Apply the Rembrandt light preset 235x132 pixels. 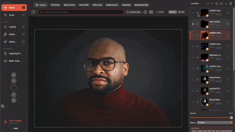click(x=142, y=5)
